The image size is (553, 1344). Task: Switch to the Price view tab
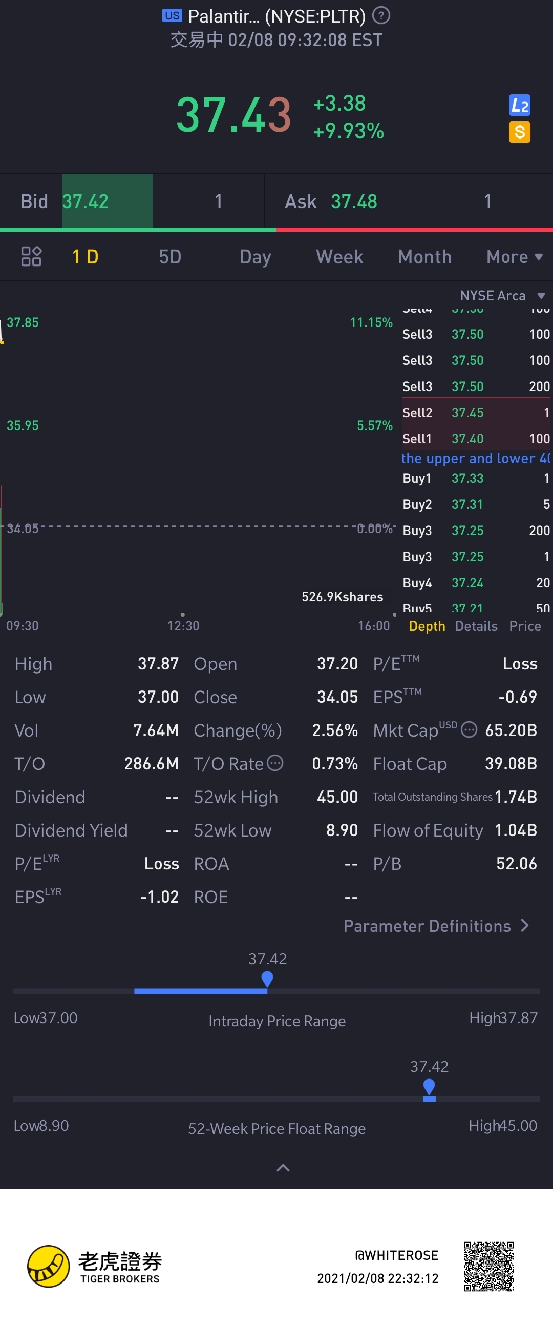point(525,626)
